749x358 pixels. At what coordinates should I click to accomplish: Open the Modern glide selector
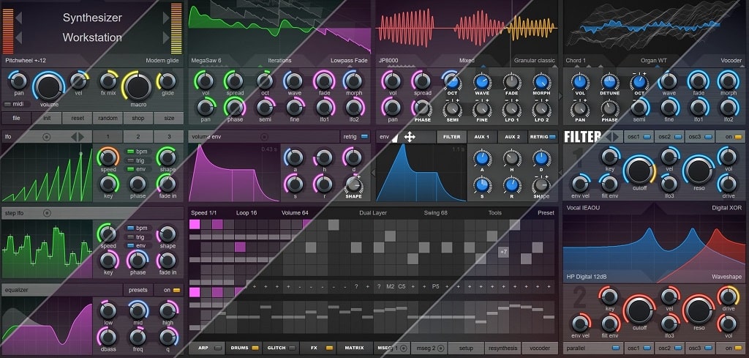coord(163,61)
